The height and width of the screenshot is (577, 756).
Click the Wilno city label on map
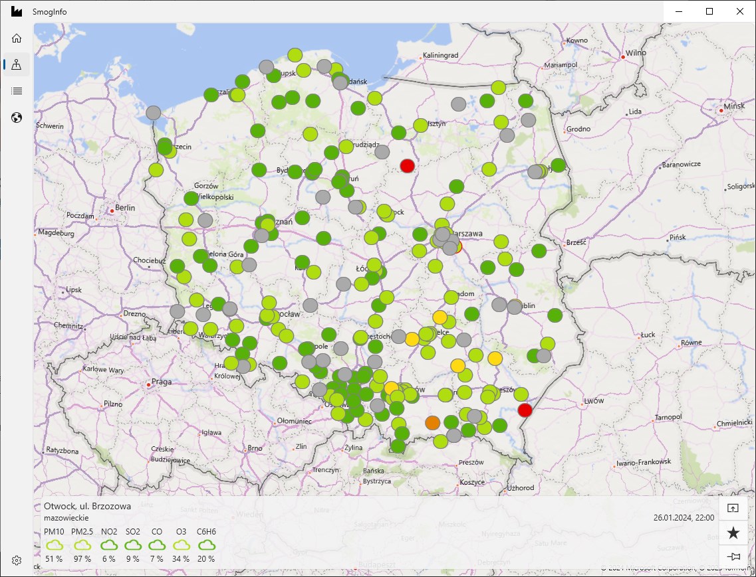[636, 54]
